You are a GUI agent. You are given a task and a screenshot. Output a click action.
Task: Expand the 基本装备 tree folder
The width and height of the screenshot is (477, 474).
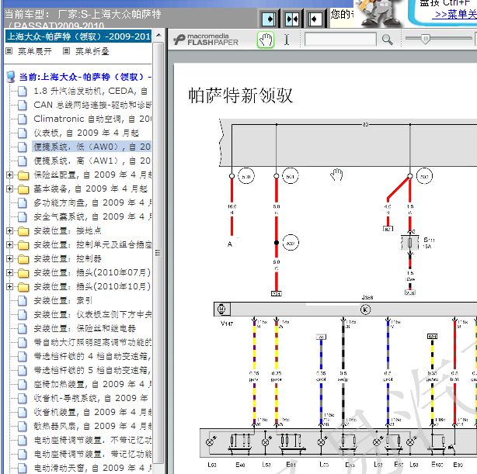10,189
